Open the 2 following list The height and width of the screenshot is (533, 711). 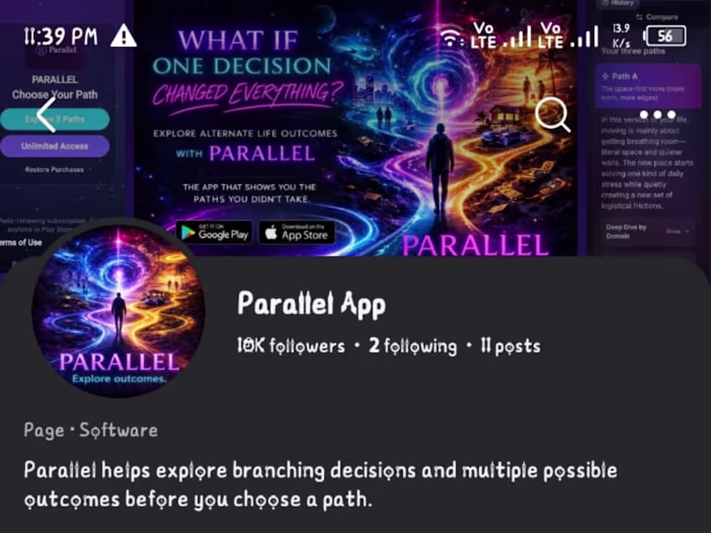412,346
